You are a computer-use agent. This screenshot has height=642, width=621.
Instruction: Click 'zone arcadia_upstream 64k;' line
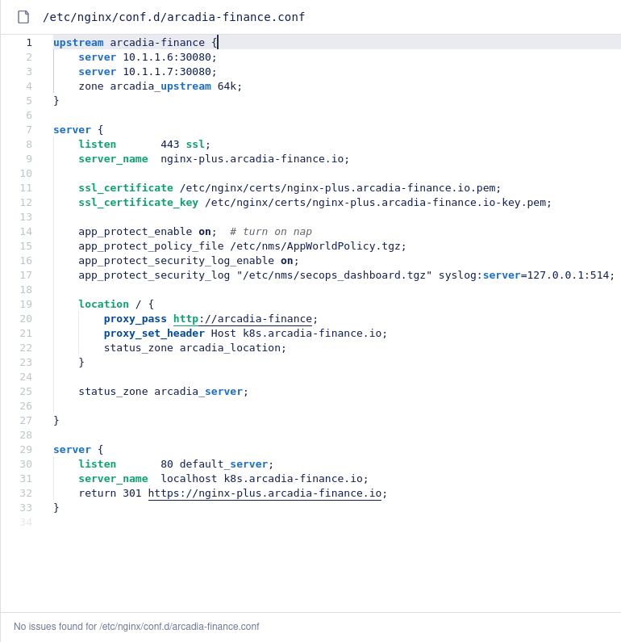coord(160,86)
